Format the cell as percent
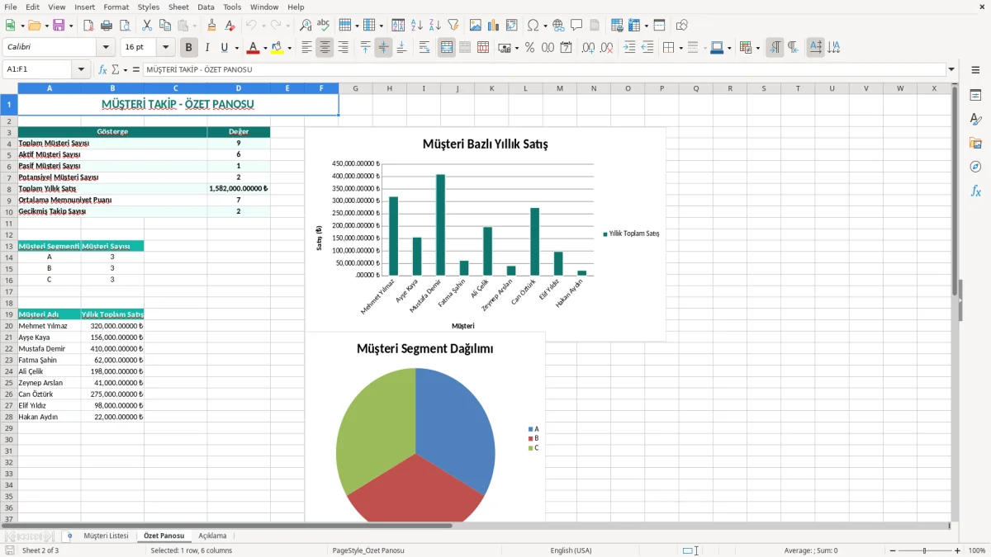The width and height of the screenshot is (991, 557). [x=530, y=48]
